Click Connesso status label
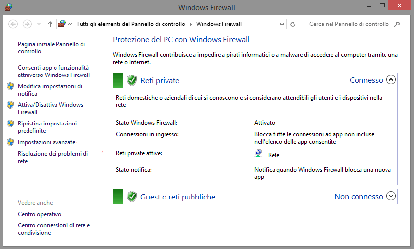The height and width of the screenshot is (249, 414). point(366,80)
